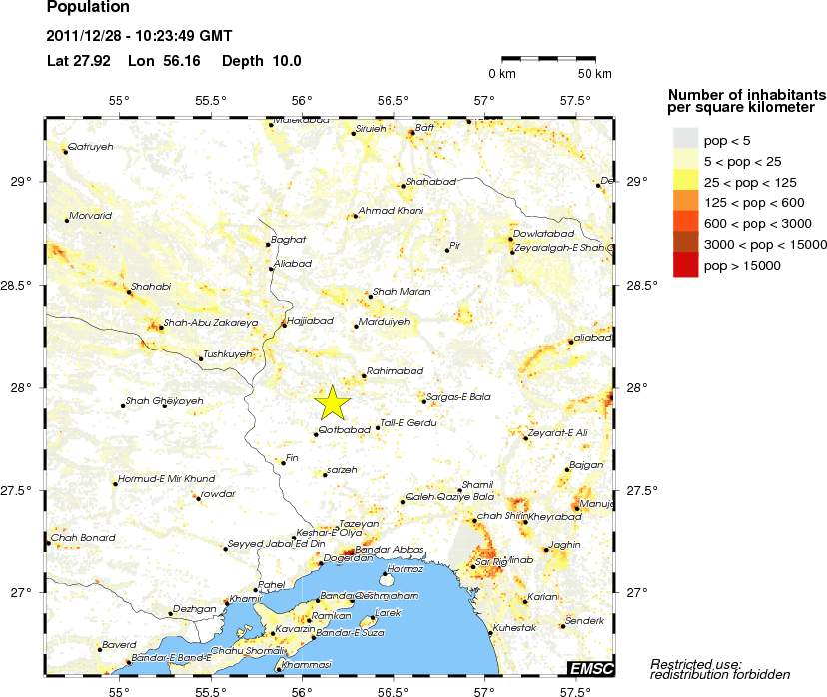Click the Kuhestak coastal marker
Image resolution: width=827 pixels, height=697 pixels.
(x=490, y=632)
